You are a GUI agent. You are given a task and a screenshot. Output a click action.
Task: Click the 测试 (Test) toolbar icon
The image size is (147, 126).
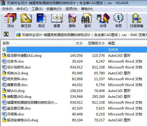[x=41, y=18]
